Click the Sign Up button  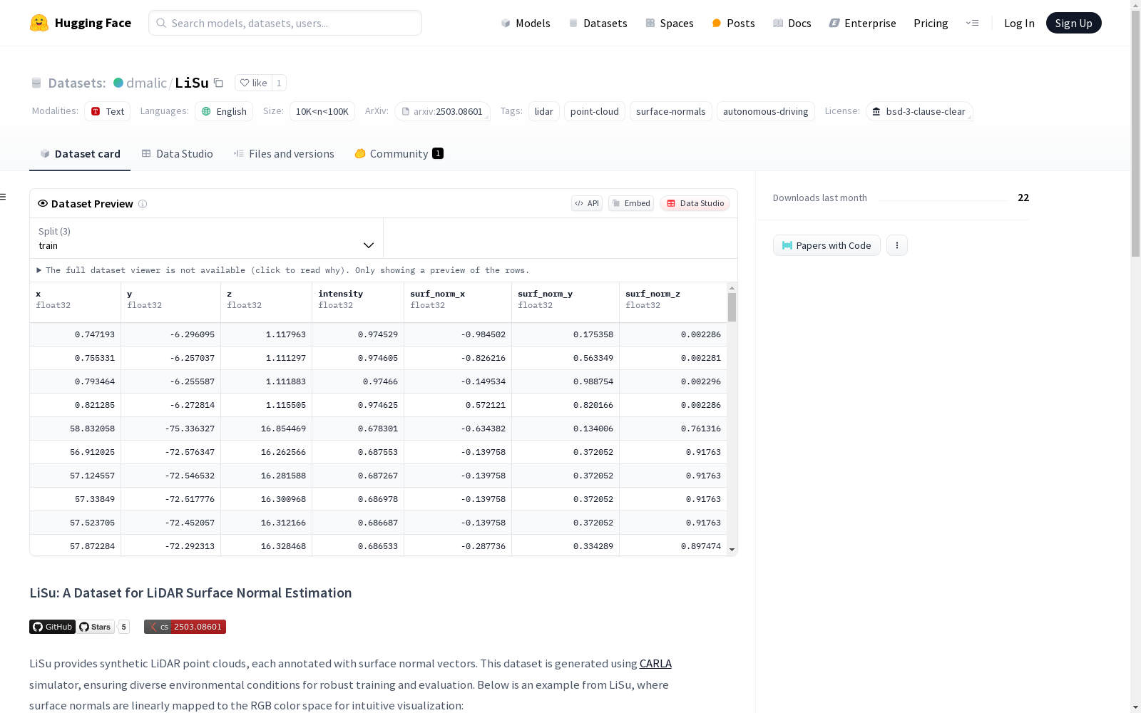click(1073, 23)
